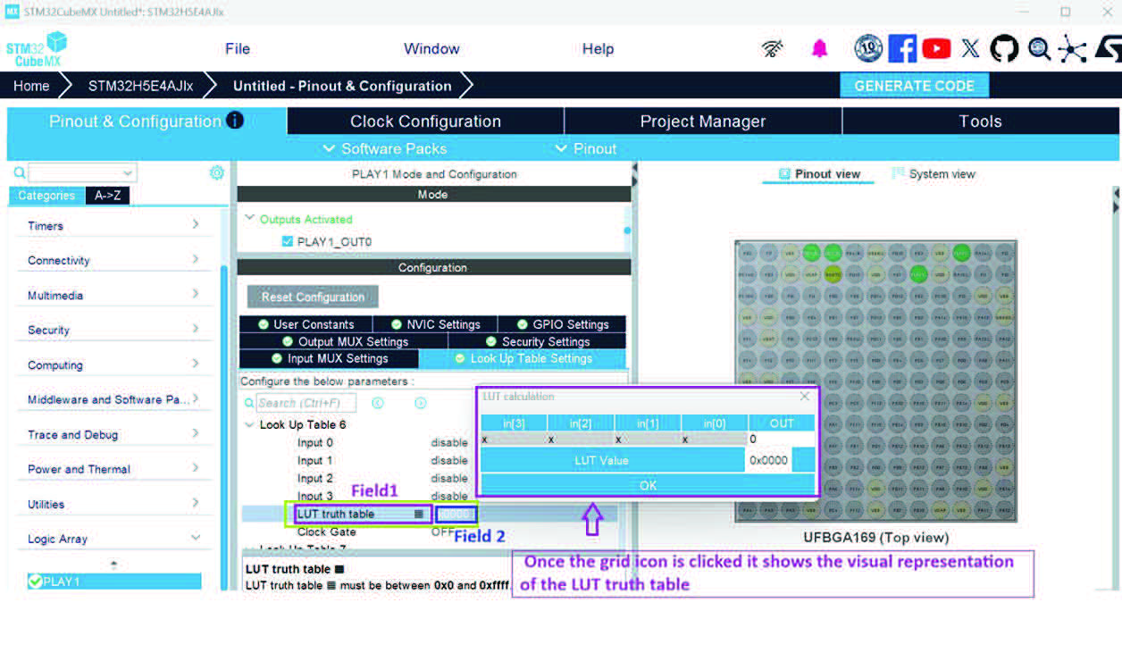Viewport: 1122px width, 670px height.
Task: Open the Facebook icon
Action: (902, 48)
